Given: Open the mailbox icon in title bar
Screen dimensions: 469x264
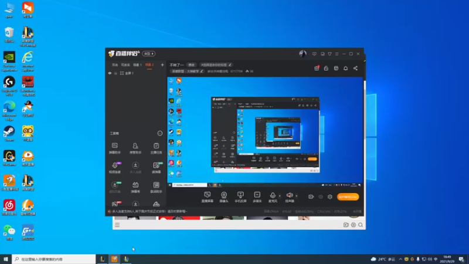Looking at the screenshot, I should click(322, 54).
